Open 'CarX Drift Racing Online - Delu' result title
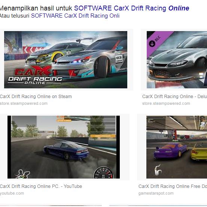Image resolution: width=207 pixels, height=207 pixels. 174,97
